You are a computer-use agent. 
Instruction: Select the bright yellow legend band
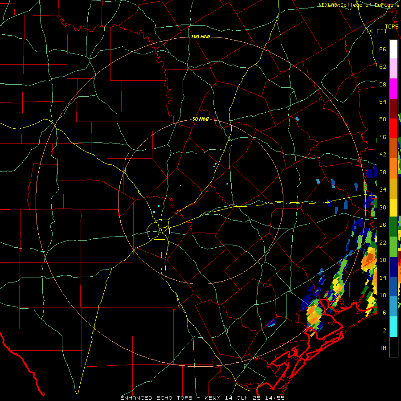tap(393, 207)
